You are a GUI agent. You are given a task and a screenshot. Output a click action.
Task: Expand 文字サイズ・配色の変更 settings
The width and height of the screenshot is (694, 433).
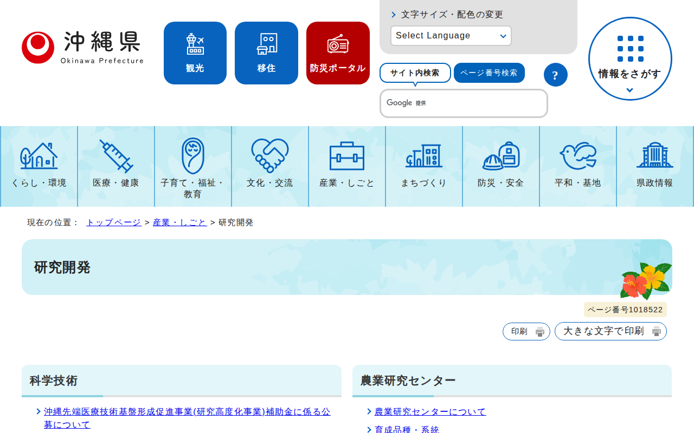click(452, 15)
